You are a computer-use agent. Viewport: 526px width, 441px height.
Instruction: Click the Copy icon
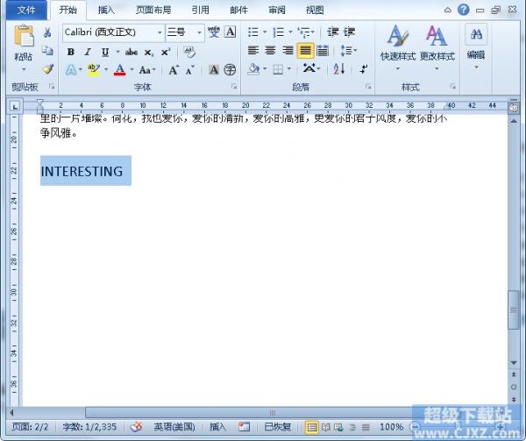tap(47, 51)
